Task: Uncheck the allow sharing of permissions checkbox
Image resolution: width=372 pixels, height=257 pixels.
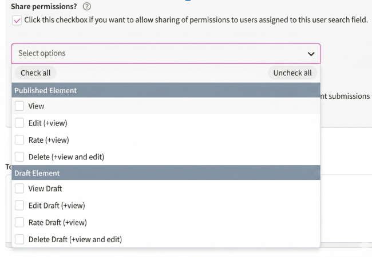Action: coord(17,20)
